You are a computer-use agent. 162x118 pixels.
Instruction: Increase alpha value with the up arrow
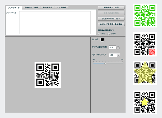[118, 47]
